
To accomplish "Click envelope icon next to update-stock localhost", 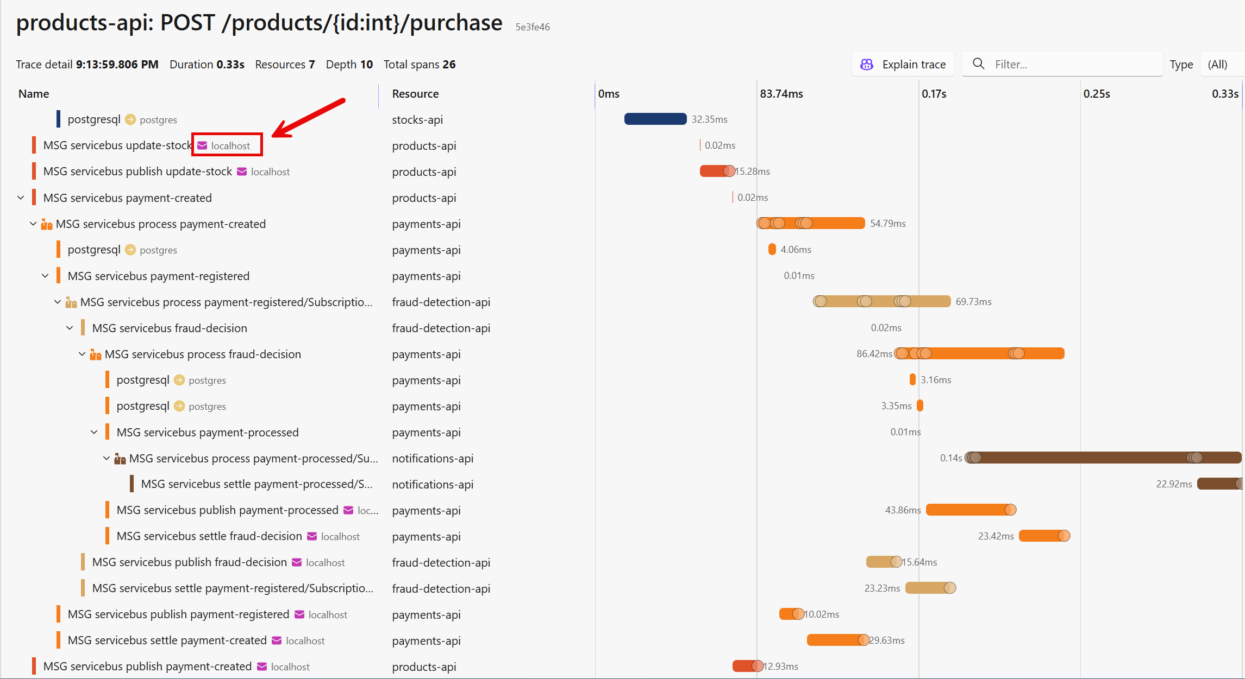I will (202, 145).
